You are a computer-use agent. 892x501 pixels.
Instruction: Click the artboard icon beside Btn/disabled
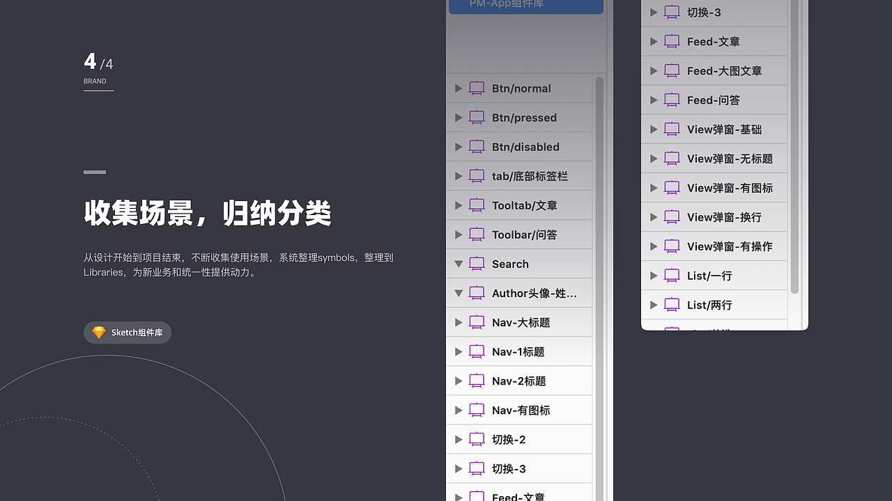(477, 147)
